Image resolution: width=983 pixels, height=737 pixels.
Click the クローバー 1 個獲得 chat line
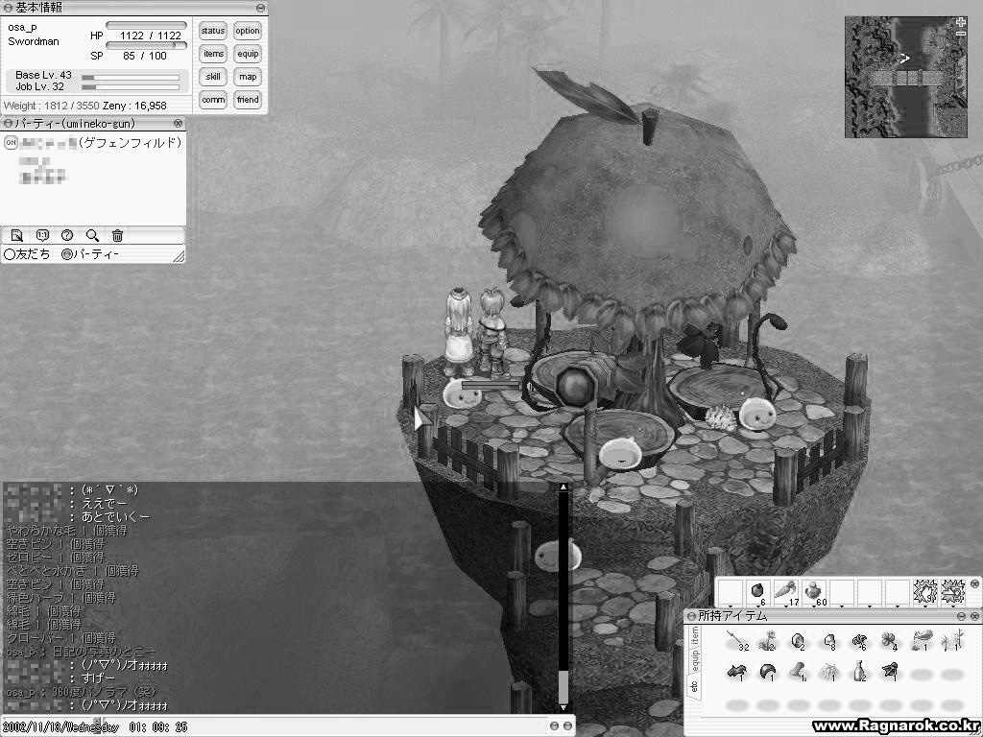[x=60, y=638]
